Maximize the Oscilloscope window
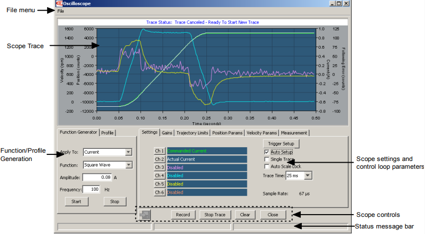This screenshot has width=425, height=234. tap(339, 3)
